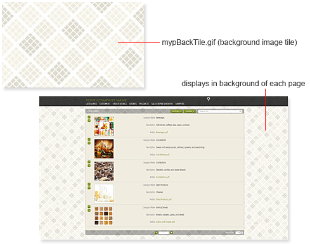Viewport: 310px width, 244px height.
Task: Open the page size dropdown
Action: pos(240,233)
